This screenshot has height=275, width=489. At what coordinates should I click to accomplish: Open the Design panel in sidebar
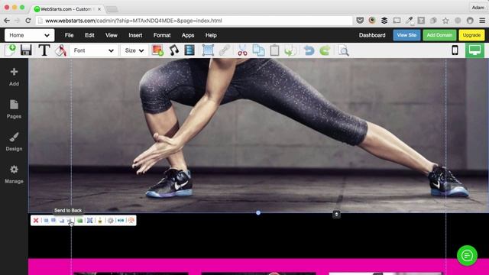pos(14,142)
